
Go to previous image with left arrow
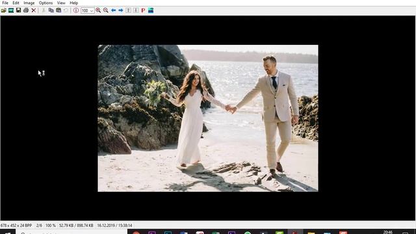[x=113, y=10]
